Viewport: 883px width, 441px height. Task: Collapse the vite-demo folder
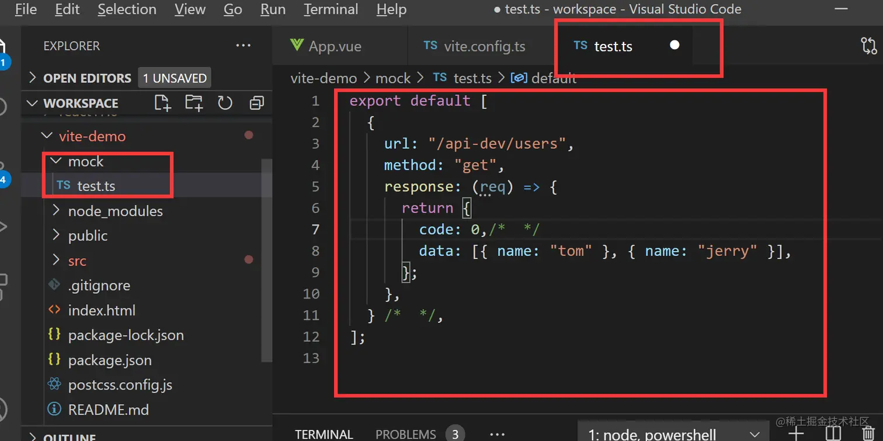click(x=46, y=136)
